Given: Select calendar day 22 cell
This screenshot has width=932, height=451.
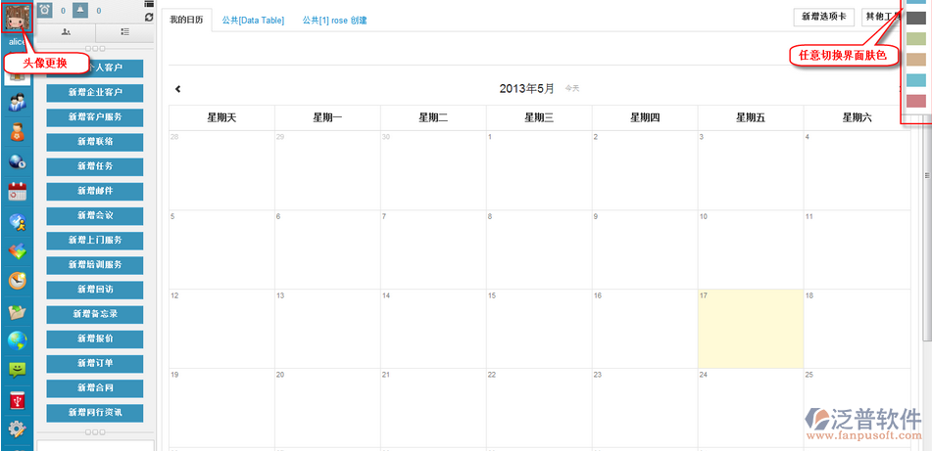Looking at the screenshot, I should tap(539, 408).
